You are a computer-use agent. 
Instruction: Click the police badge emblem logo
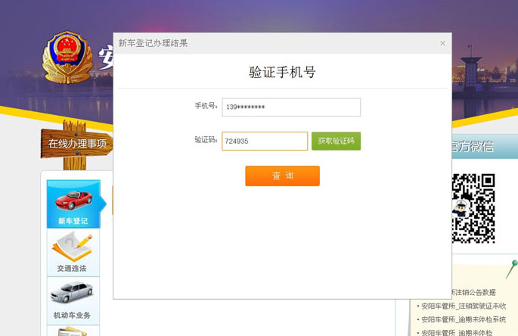point(67,58)
